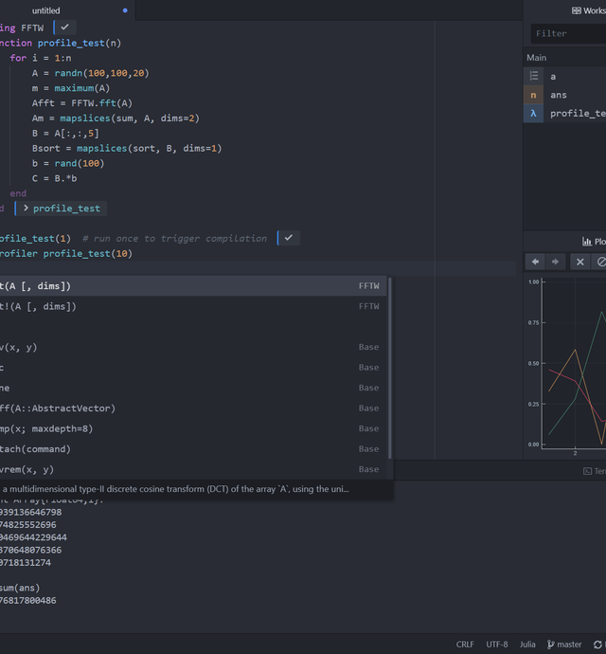Click the 'n' number icon next to ans

coord(533,95)
